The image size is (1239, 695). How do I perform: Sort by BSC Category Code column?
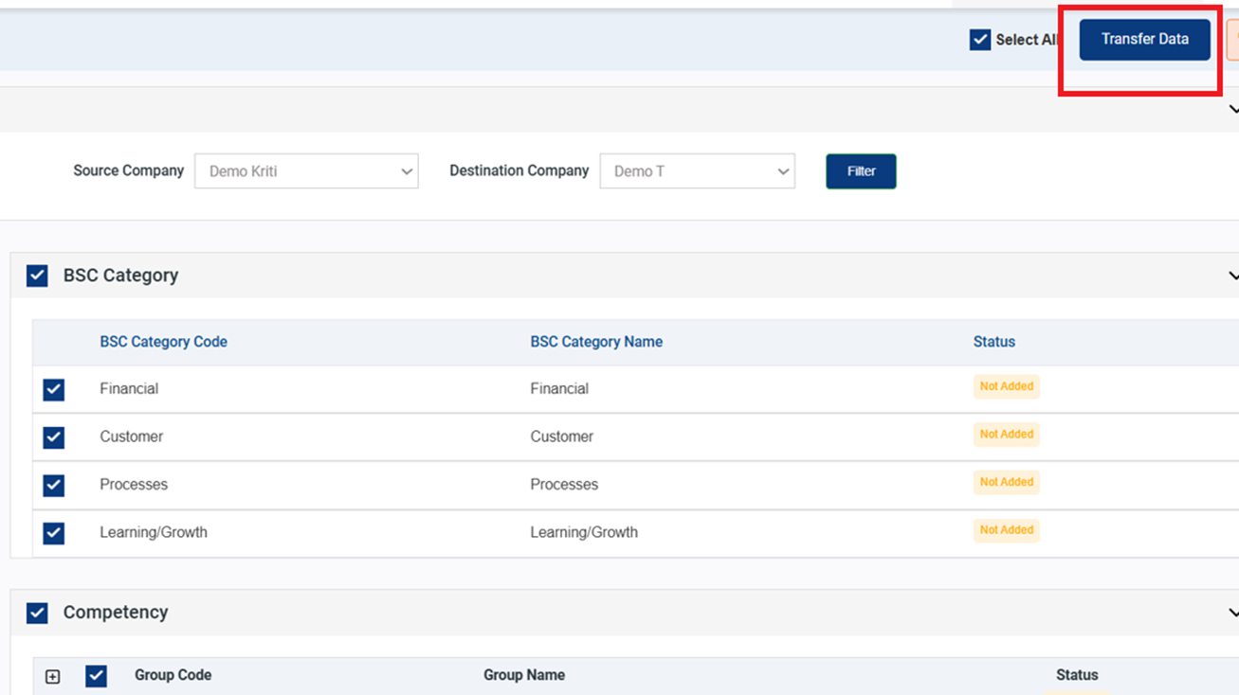[163, 342]
